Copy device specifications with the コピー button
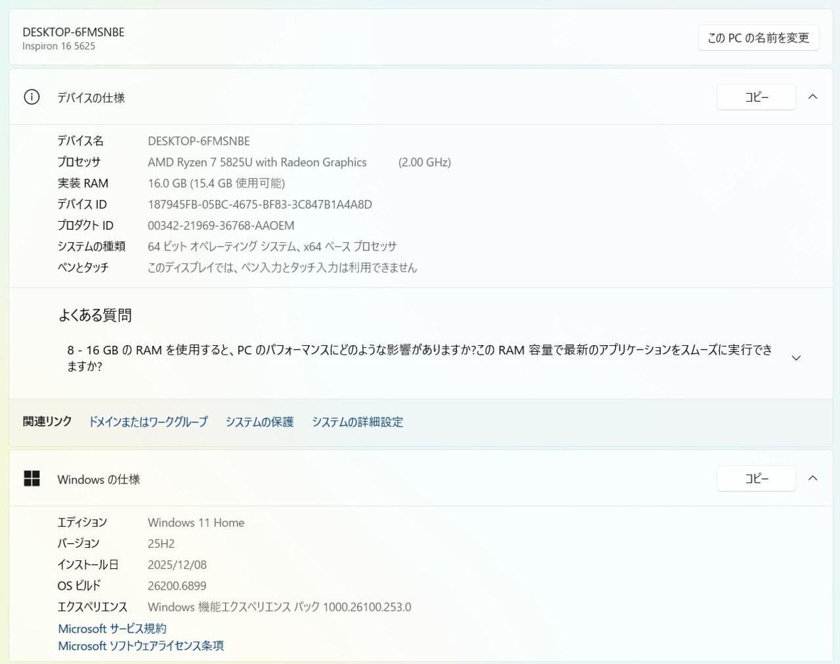 756,97
